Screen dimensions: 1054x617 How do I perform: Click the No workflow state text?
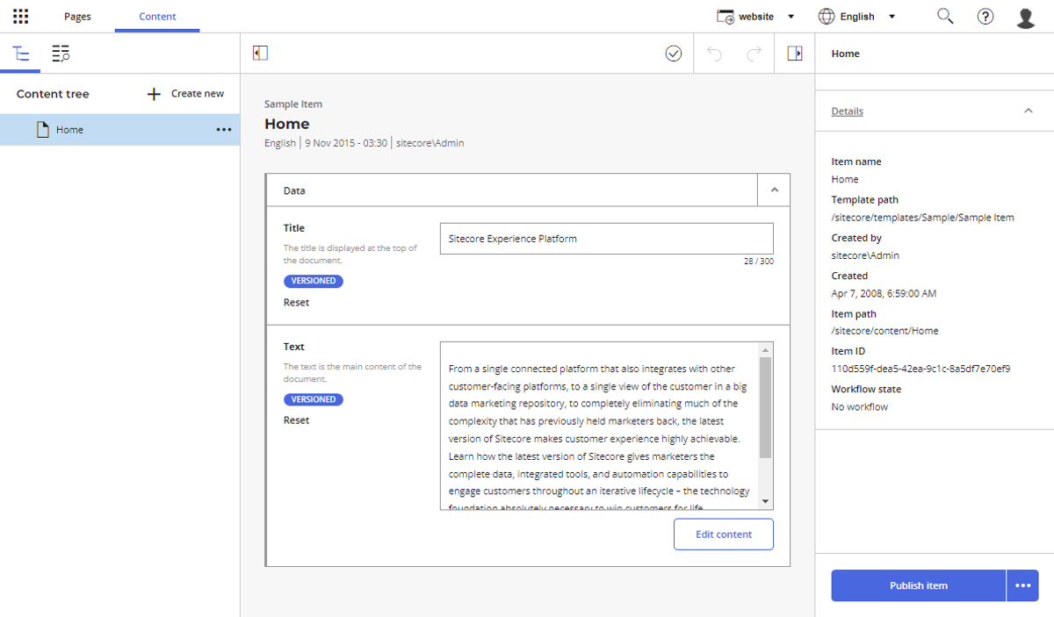pos(860,407)
